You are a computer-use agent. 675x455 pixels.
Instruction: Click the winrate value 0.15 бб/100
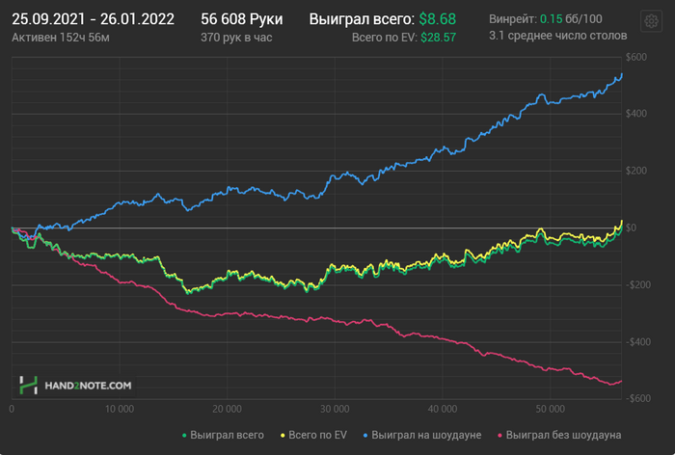(x=571, y=19)
